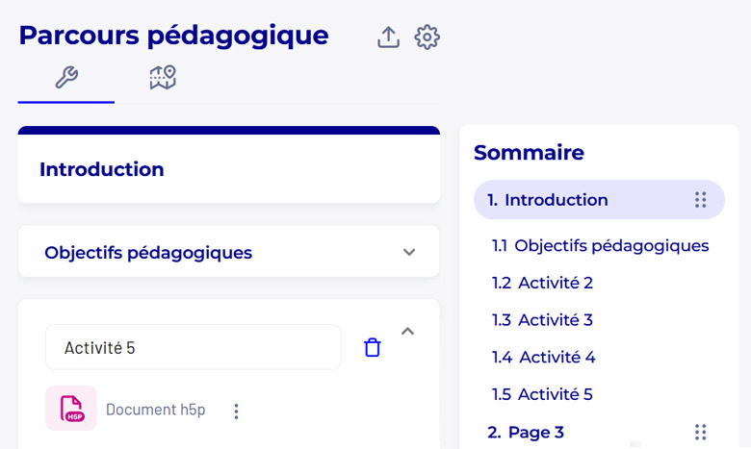Select 1.5 Activité 5 in Sommaire
Screen dimensions: 751x449
[x=542, y=394]
